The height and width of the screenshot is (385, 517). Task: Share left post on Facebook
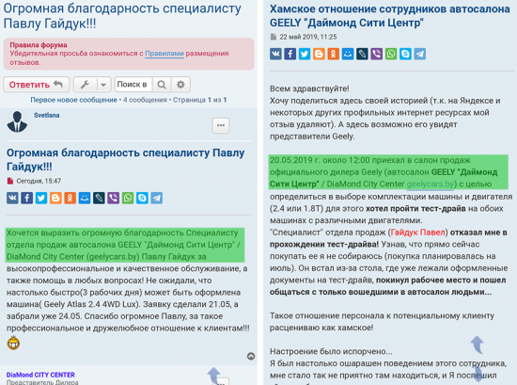tap(27, 198)
